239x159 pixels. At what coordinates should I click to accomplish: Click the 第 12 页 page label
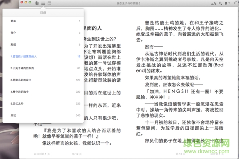(77, 154)
